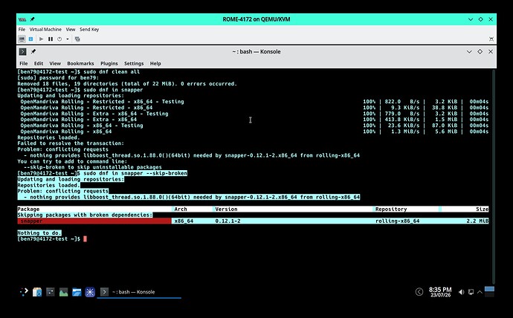Select the '~ : bash — Konsole' taskbar entry
The height and width of the screenshot is (318, 513).
click(x=139, y=292)
